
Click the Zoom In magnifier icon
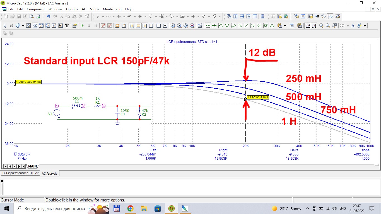pos(321,26)
